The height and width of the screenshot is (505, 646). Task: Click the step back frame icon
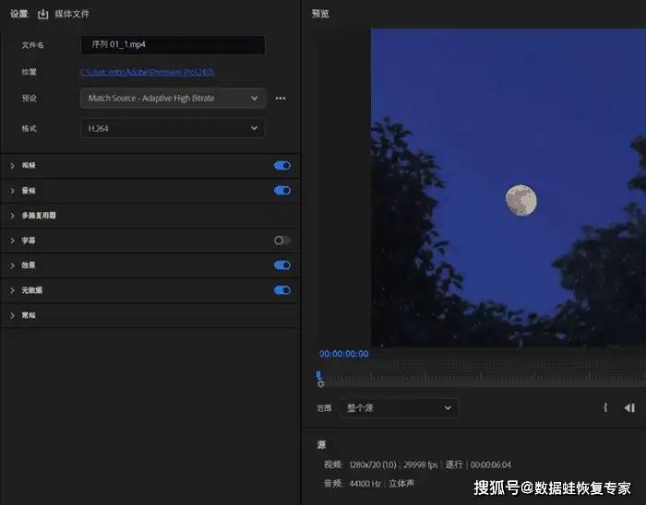(x=629, y=407)
